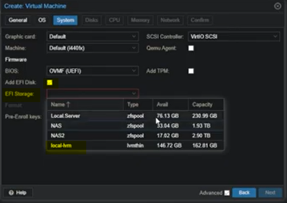Click the Help question mark icon
The height and width of the screenshot is (203, 287).
pyautogui.click(x=11, y=193)
